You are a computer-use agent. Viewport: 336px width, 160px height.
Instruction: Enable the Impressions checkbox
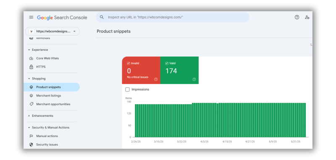pyautogui.click(x=128, y=89)
